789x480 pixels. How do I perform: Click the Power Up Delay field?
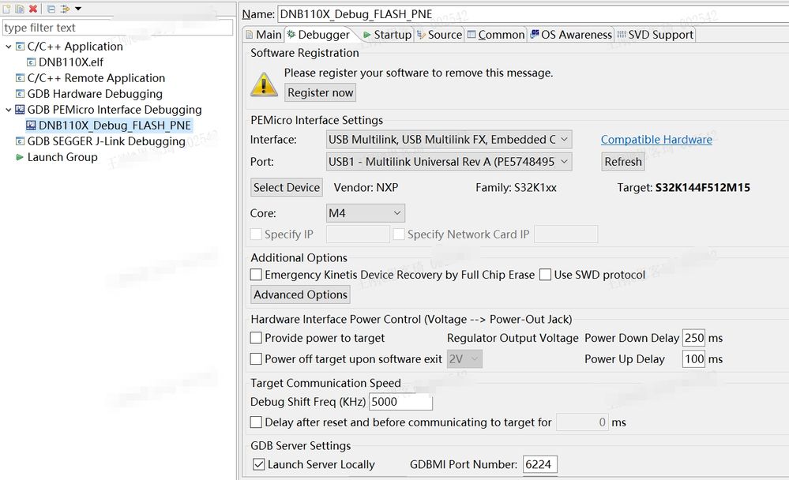(x=694, y=358)
